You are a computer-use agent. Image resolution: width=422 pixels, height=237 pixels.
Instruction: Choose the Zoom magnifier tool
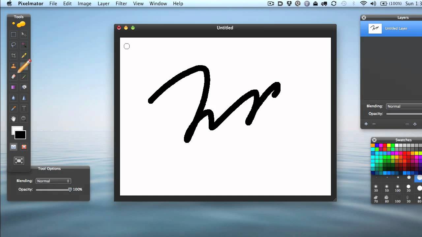[x=24, y=118]
